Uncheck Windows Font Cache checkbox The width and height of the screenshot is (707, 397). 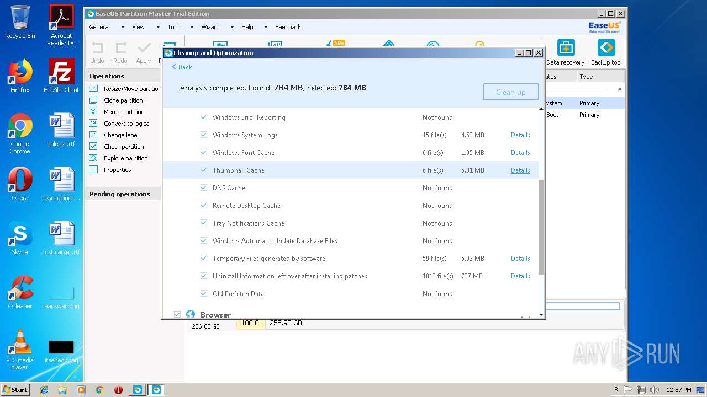pos(204,153)
